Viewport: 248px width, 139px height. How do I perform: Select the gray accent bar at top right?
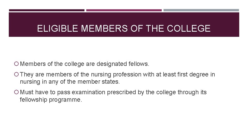pos(201,11)
